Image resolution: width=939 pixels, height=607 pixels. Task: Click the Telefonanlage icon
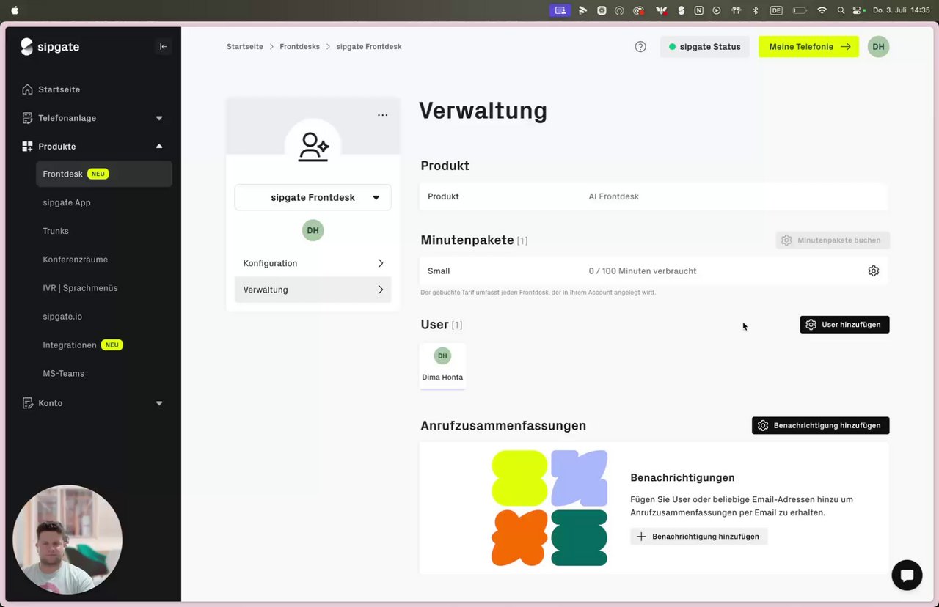[x=27, y=118]
